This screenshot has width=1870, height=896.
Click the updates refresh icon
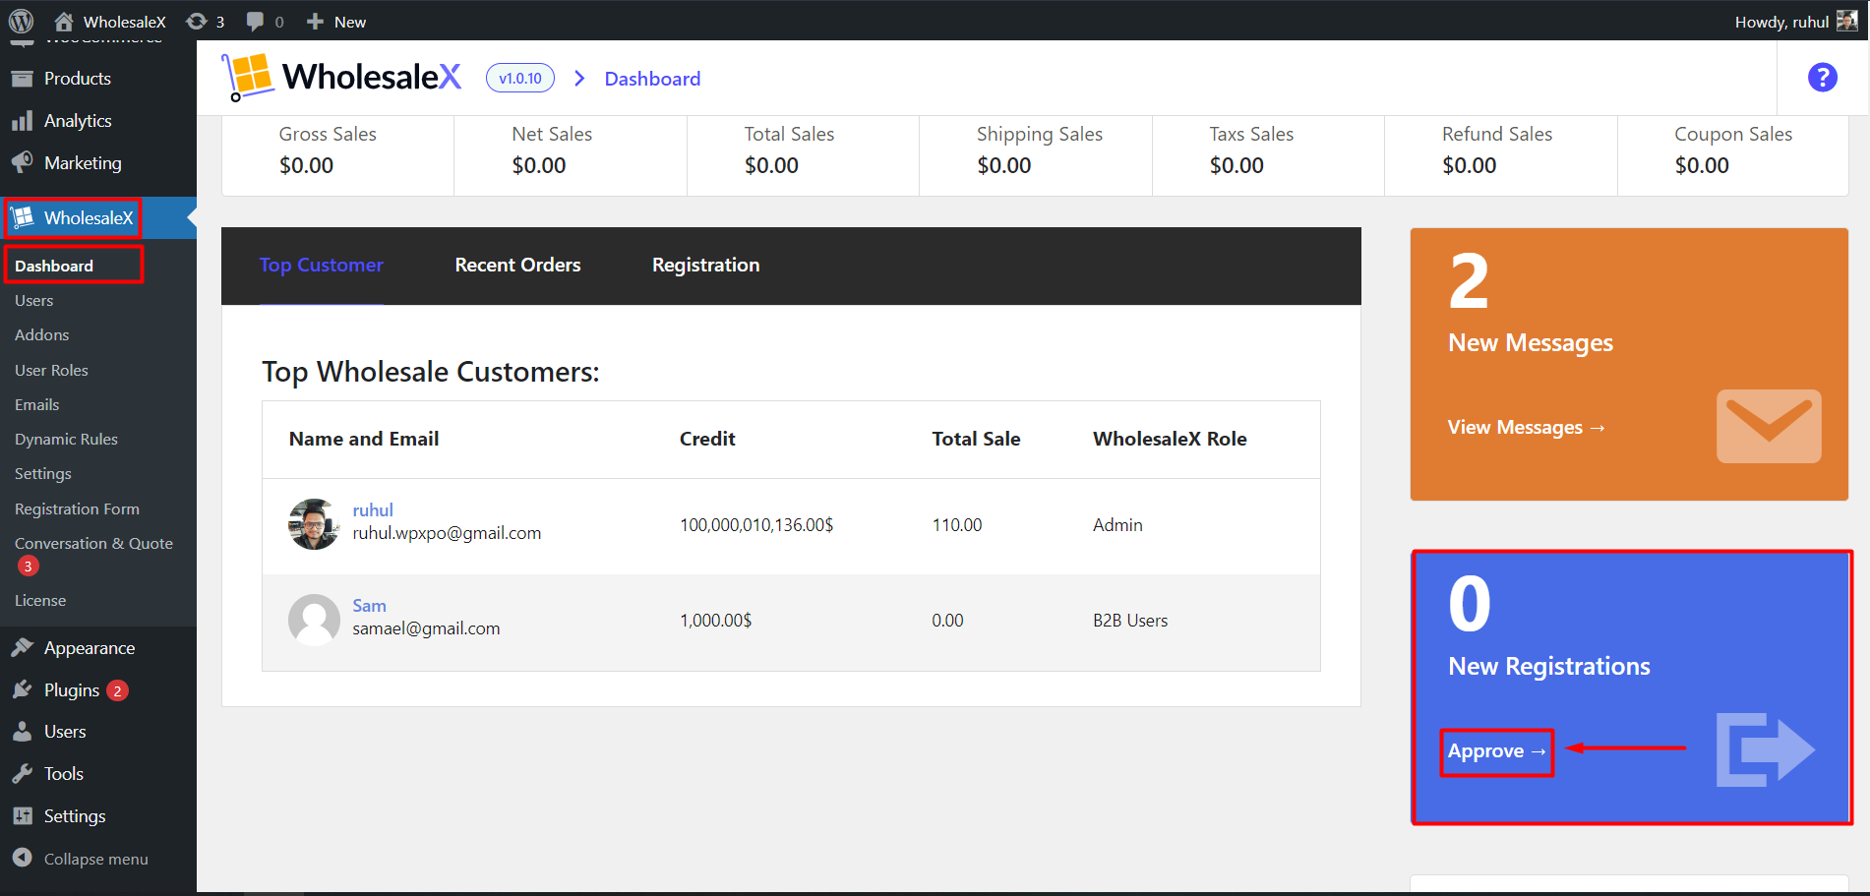pos(197,21)
